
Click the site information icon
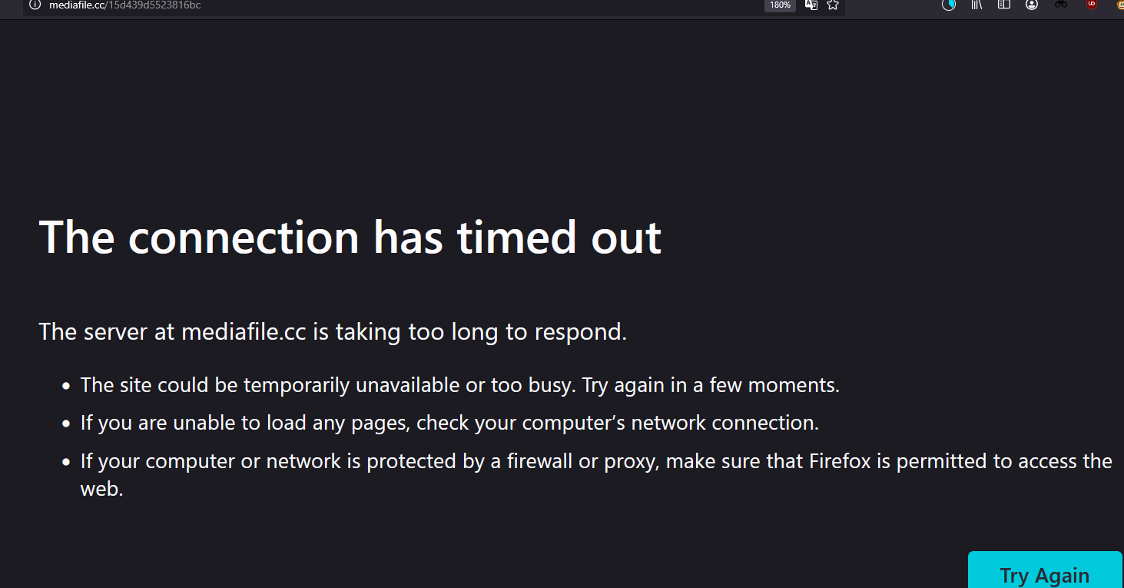coord(35,5)
